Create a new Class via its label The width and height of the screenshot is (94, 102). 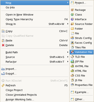point(78,15)
